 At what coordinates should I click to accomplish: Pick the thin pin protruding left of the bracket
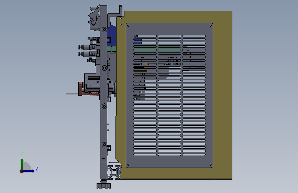click(72, 94)
